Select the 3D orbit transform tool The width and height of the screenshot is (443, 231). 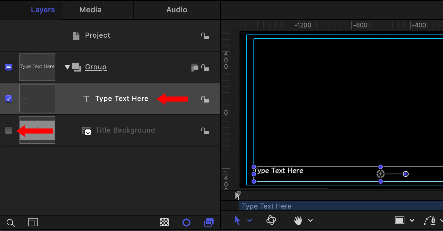(x=271, y=220)
